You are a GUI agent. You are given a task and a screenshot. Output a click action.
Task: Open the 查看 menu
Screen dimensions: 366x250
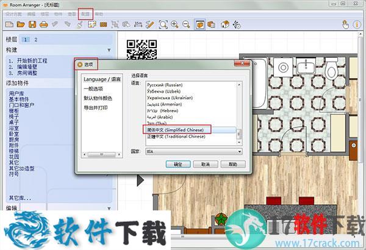point(71,14)
